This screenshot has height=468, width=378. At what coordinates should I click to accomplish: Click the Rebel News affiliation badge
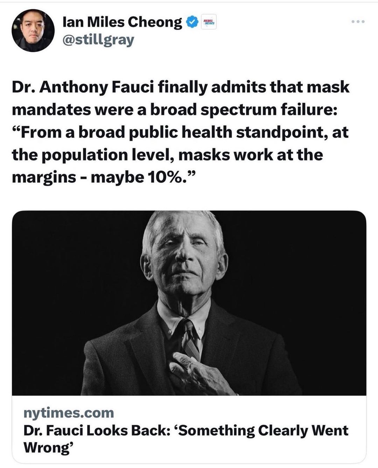tap(209, 22)
